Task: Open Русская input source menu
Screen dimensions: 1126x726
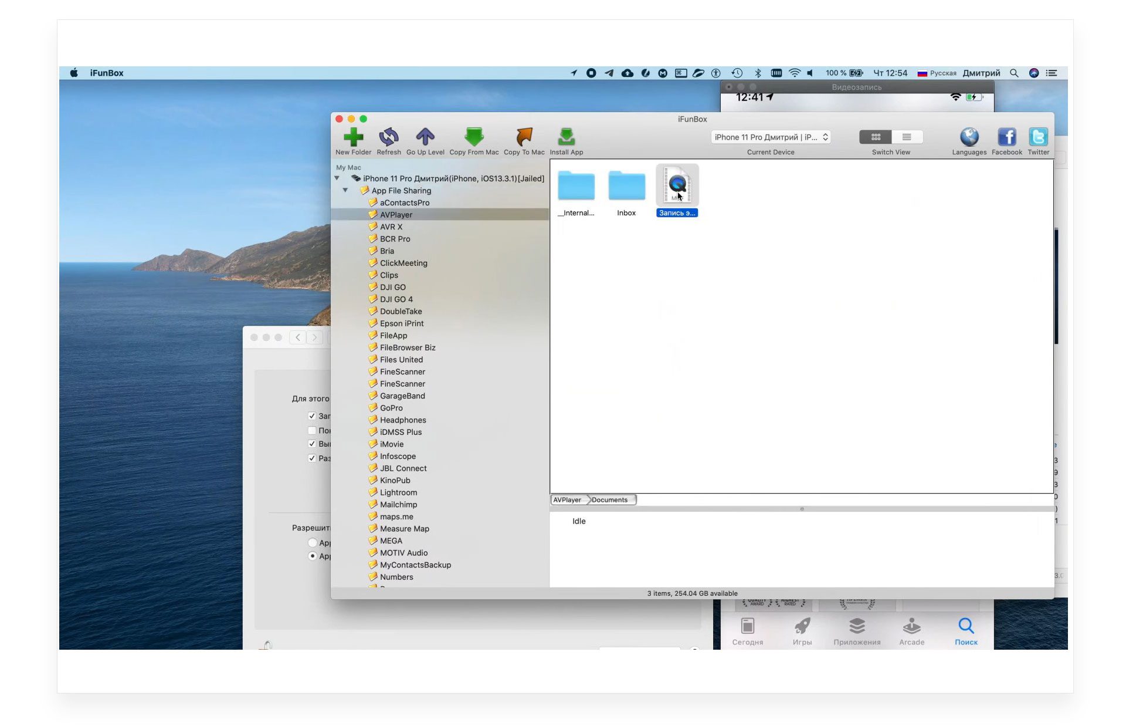Action: point(937,73)
